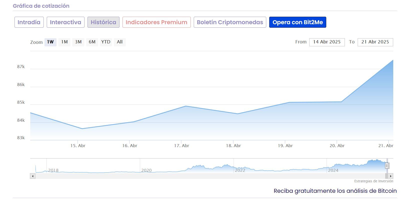Click the From date field
409x200 pixels.
click(327, 42)
